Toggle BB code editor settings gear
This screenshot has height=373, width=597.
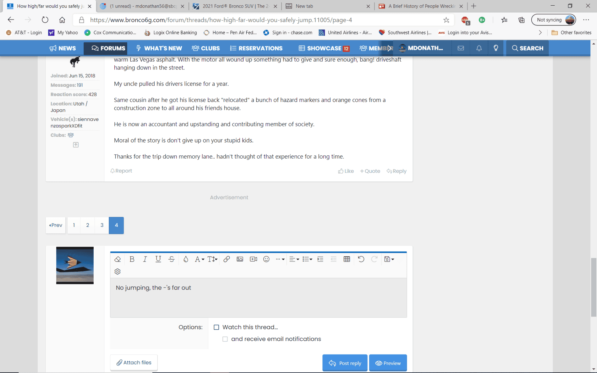118,271
